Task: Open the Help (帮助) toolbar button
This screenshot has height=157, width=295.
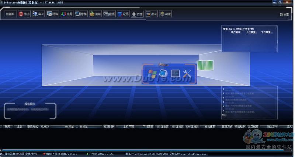Action: (166, 14)
